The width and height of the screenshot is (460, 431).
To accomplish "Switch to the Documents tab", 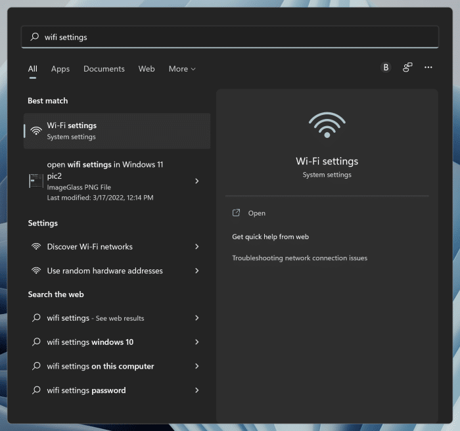I will pos(104,69).
